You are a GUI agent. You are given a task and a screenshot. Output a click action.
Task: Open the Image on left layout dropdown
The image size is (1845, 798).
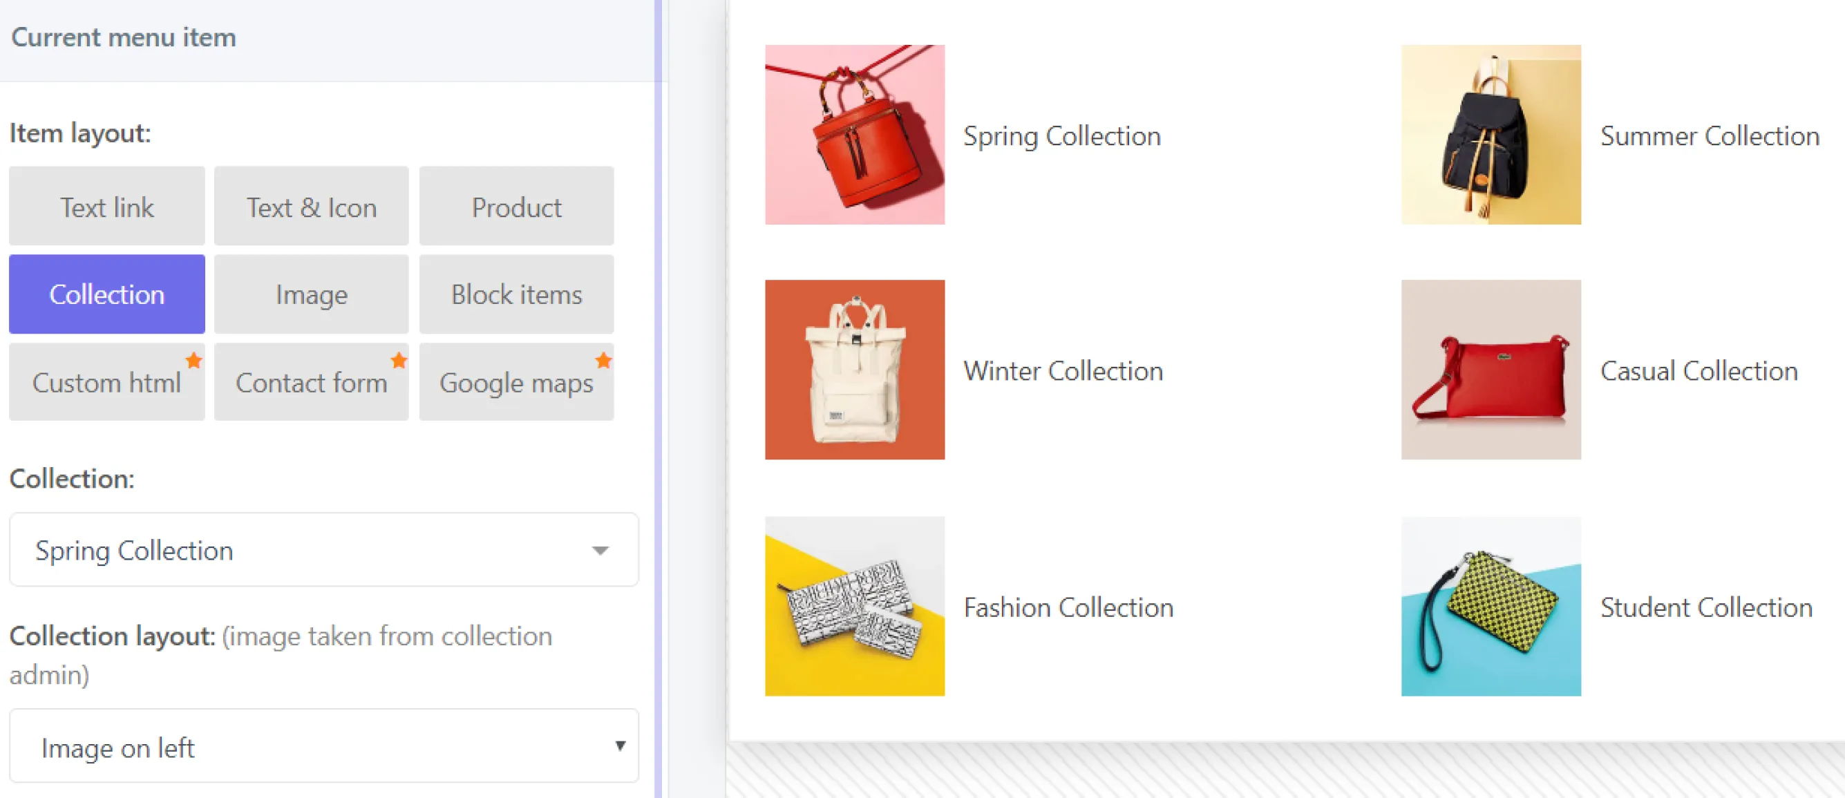pos(323,745)
